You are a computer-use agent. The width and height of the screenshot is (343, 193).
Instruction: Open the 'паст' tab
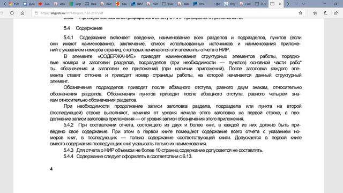pos(152,4)
